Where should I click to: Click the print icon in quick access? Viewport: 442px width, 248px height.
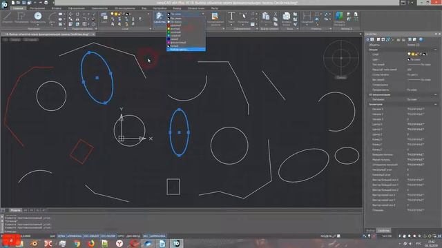(x=46, y=3)
